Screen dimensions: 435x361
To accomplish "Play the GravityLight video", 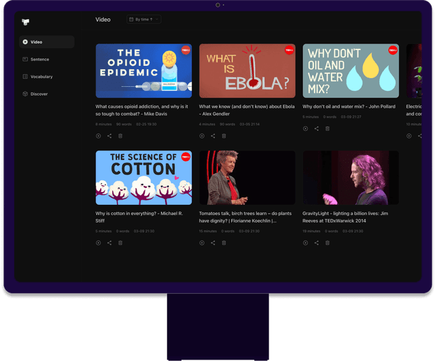I will click(305, 242).
